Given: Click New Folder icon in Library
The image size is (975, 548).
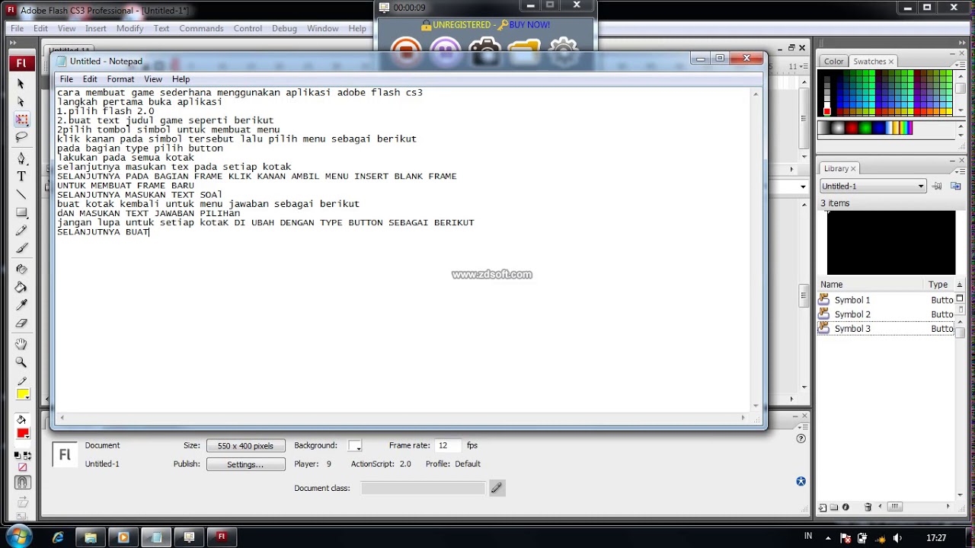Looking at the screenshot, I should point(834,507).
